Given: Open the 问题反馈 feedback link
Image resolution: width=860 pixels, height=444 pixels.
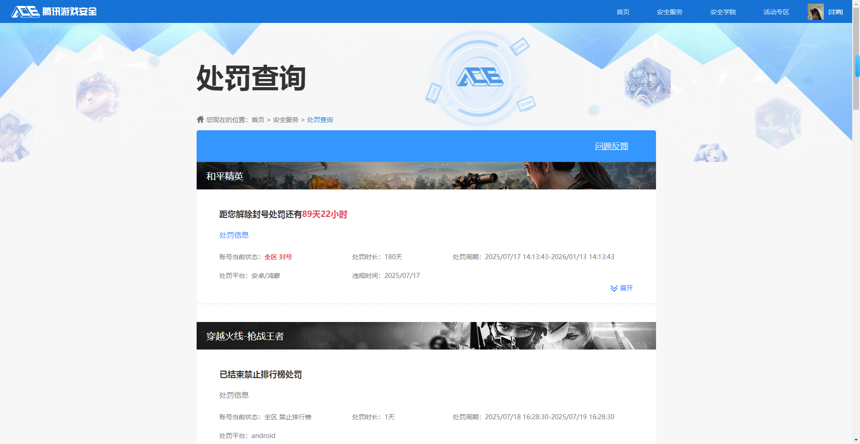Looking at the screenshot, I should coord(611,146).
